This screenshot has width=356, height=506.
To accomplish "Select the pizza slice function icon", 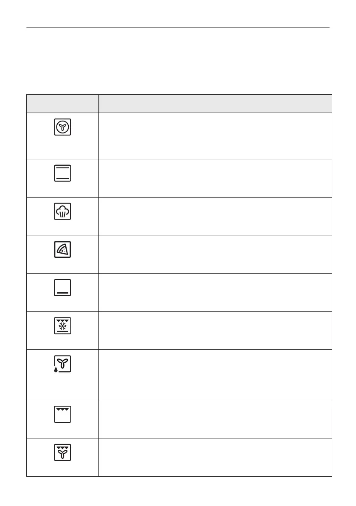I will 62,249.
